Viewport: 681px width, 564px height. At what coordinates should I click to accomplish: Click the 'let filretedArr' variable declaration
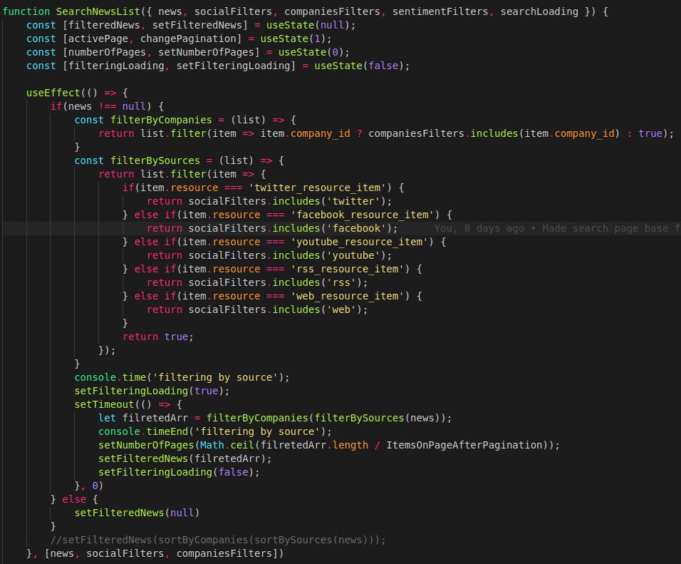143,418
